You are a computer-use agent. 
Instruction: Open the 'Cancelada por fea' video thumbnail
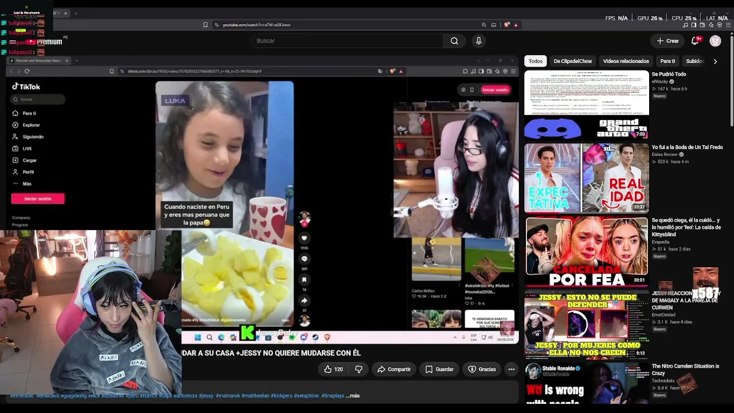[x=587, y=251]
